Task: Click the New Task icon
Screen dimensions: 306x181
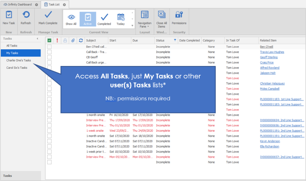Action: click(9, 15)
